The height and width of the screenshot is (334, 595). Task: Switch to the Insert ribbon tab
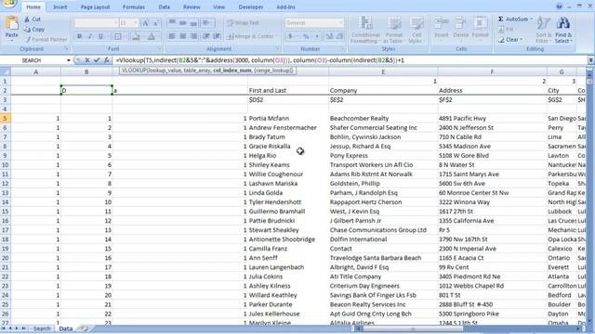tap(59, 6)
